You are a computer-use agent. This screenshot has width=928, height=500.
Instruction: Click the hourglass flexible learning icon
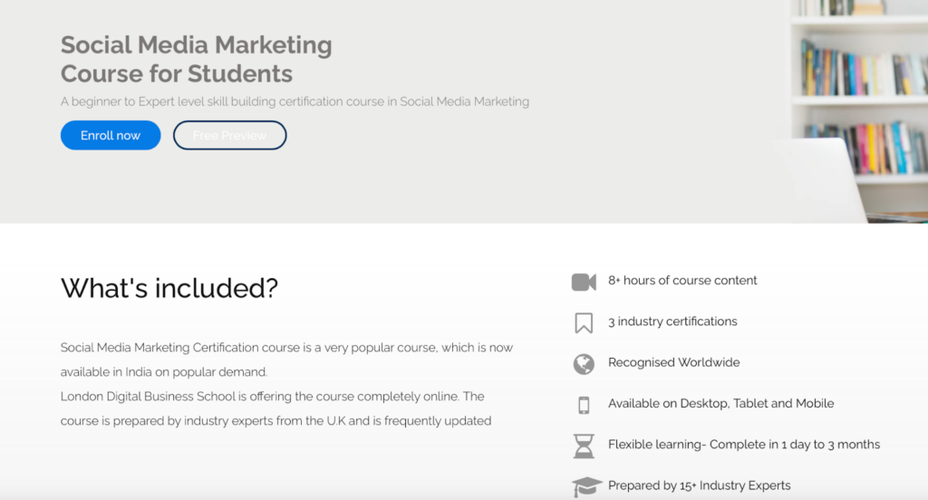[584, 447]
